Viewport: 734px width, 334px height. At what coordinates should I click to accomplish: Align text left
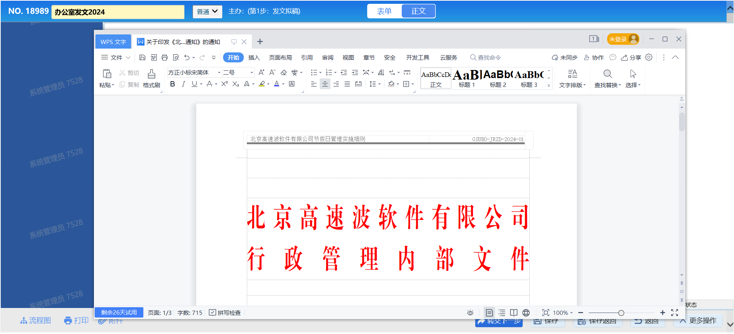click(314, 84)
